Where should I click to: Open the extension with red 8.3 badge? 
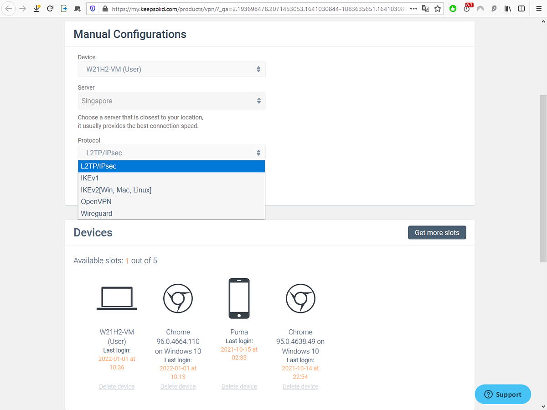point(467,8)
